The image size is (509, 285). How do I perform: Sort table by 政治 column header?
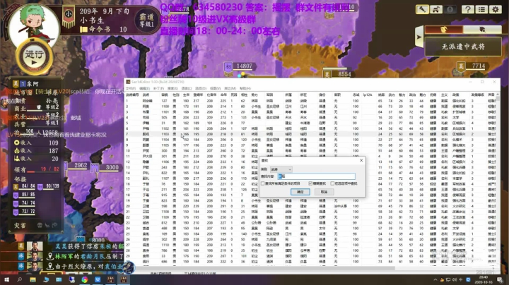(x=412, y=95)
